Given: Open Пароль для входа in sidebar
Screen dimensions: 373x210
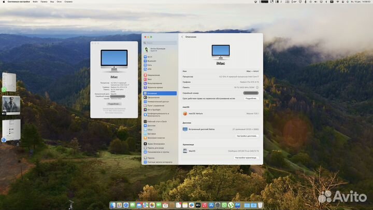Looking at the screenshot, I should (x=160, y=148).
